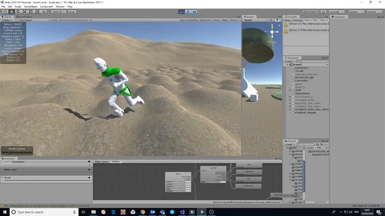Select the Console tab
385x216 pixels.
(291, 17)
